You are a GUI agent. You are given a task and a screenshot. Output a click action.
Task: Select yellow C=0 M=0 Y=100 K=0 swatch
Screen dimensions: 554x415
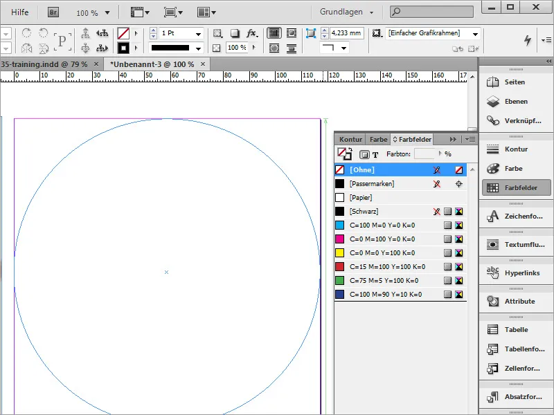[x=400, y=252]
